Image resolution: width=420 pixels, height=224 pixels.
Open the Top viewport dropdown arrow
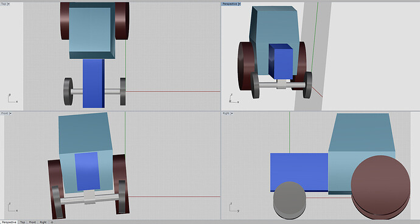click(9, 4)
